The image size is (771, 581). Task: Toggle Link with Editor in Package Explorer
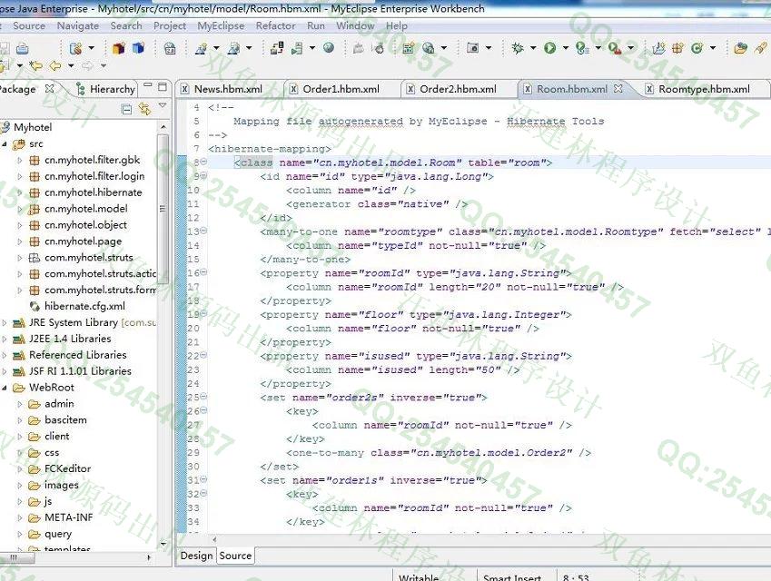[144, 109]
